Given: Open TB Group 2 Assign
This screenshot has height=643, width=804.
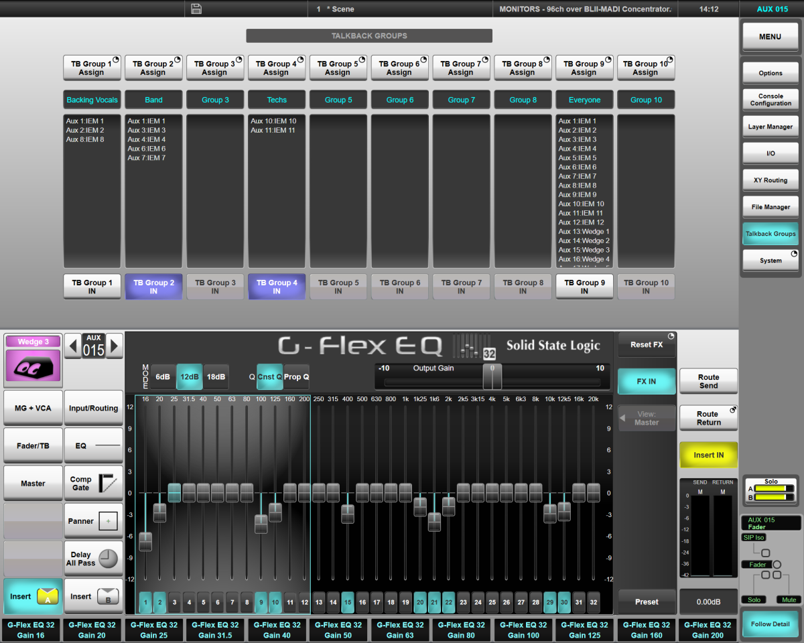Looking at the screenshot, I should click(153, 68).
